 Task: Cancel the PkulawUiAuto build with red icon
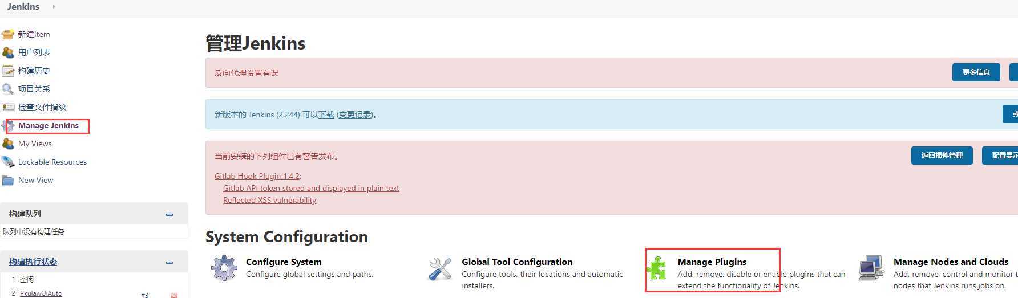(174, 295)
